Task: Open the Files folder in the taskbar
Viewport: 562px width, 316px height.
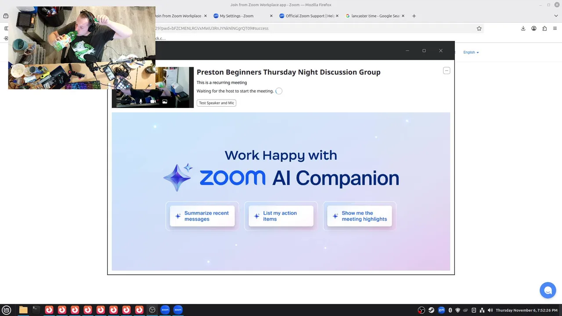Action: point(23,310)
